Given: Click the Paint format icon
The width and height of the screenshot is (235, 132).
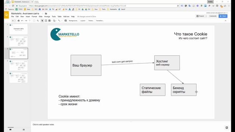Looking at the screenshot, I should pos(29,21).
